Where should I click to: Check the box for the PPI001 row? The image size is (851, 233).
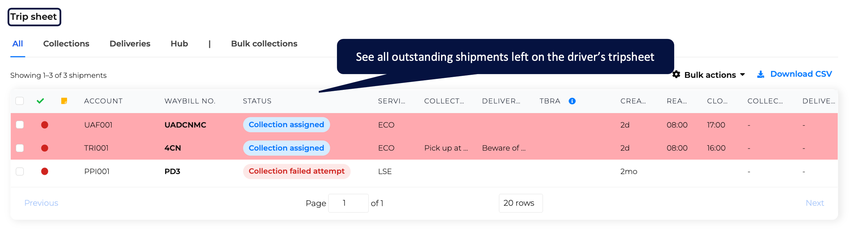[20, 171]
